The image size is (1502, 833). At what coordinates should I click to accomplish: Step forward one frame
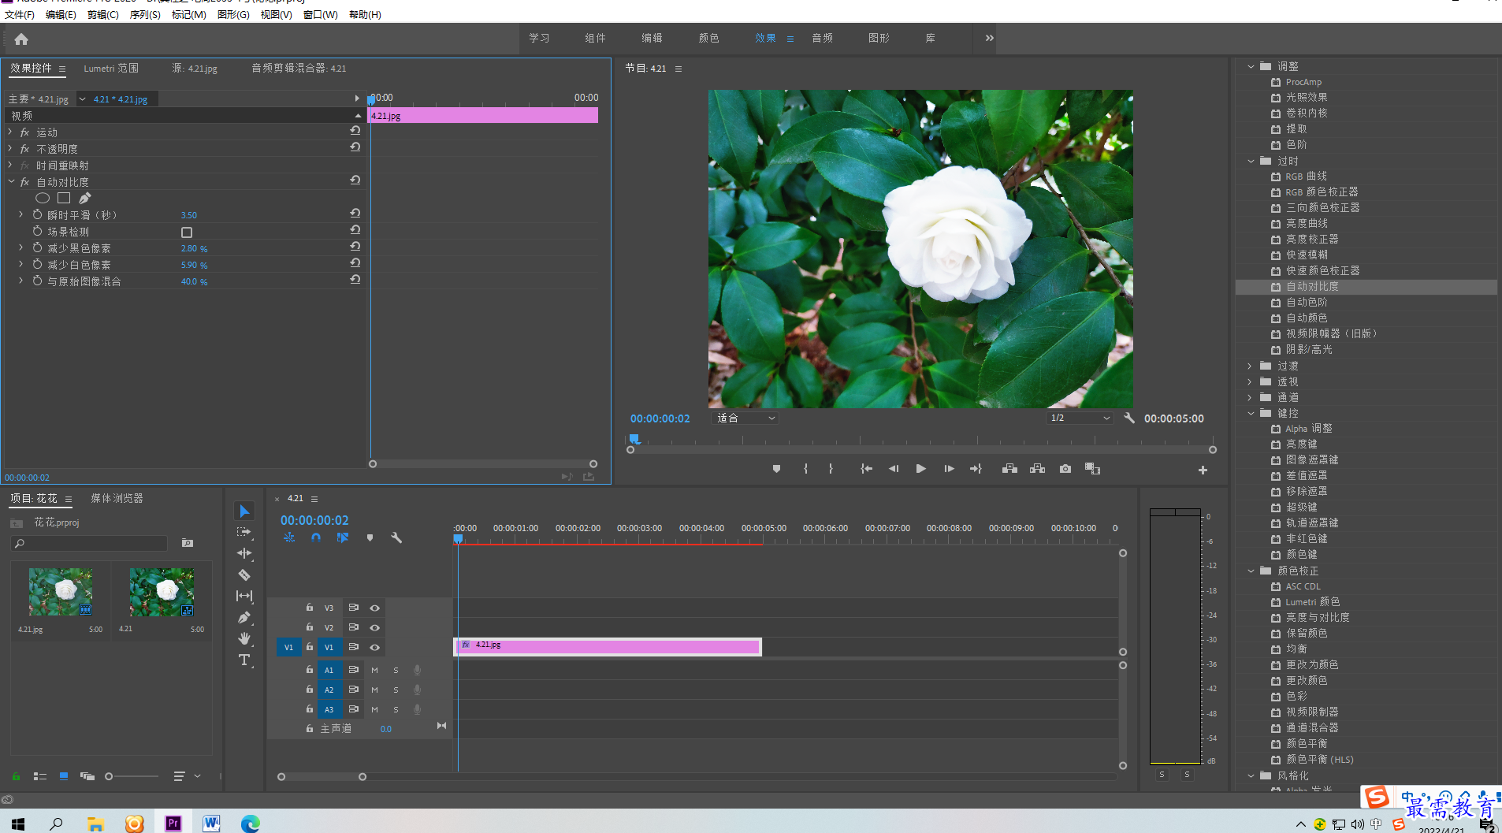pyautogui.click(x=949, y=469)
